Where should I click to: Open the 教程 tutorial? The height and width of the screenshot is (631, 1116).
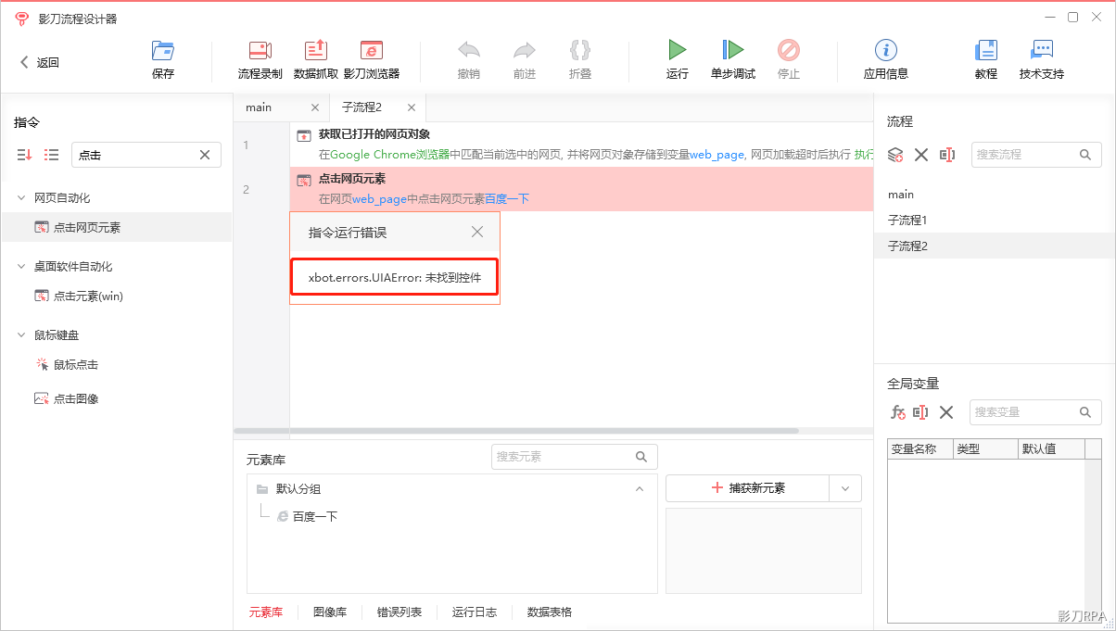986,51
